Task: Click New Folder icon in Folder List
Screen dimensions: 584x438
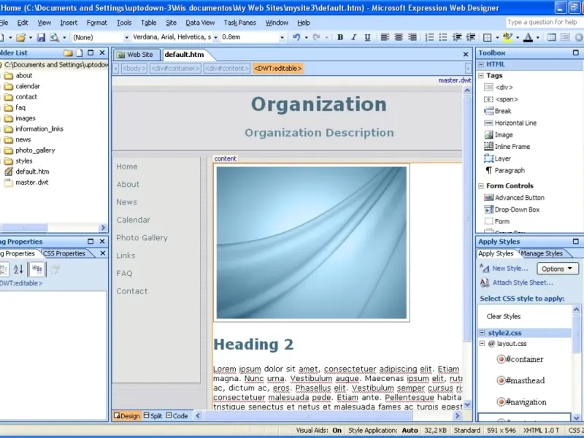Action: point(68,53)
